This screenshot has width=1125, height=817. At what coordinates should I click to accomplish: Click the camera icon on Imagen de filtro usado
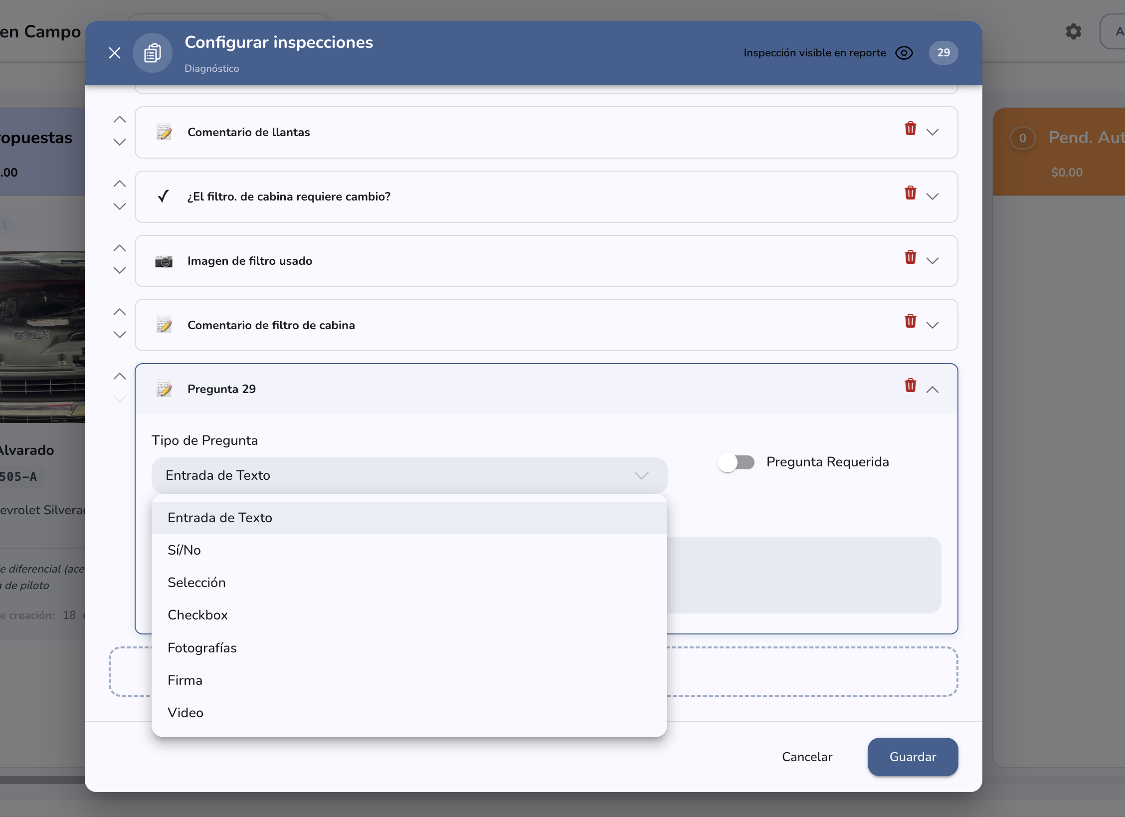click(x=164, y=261)
